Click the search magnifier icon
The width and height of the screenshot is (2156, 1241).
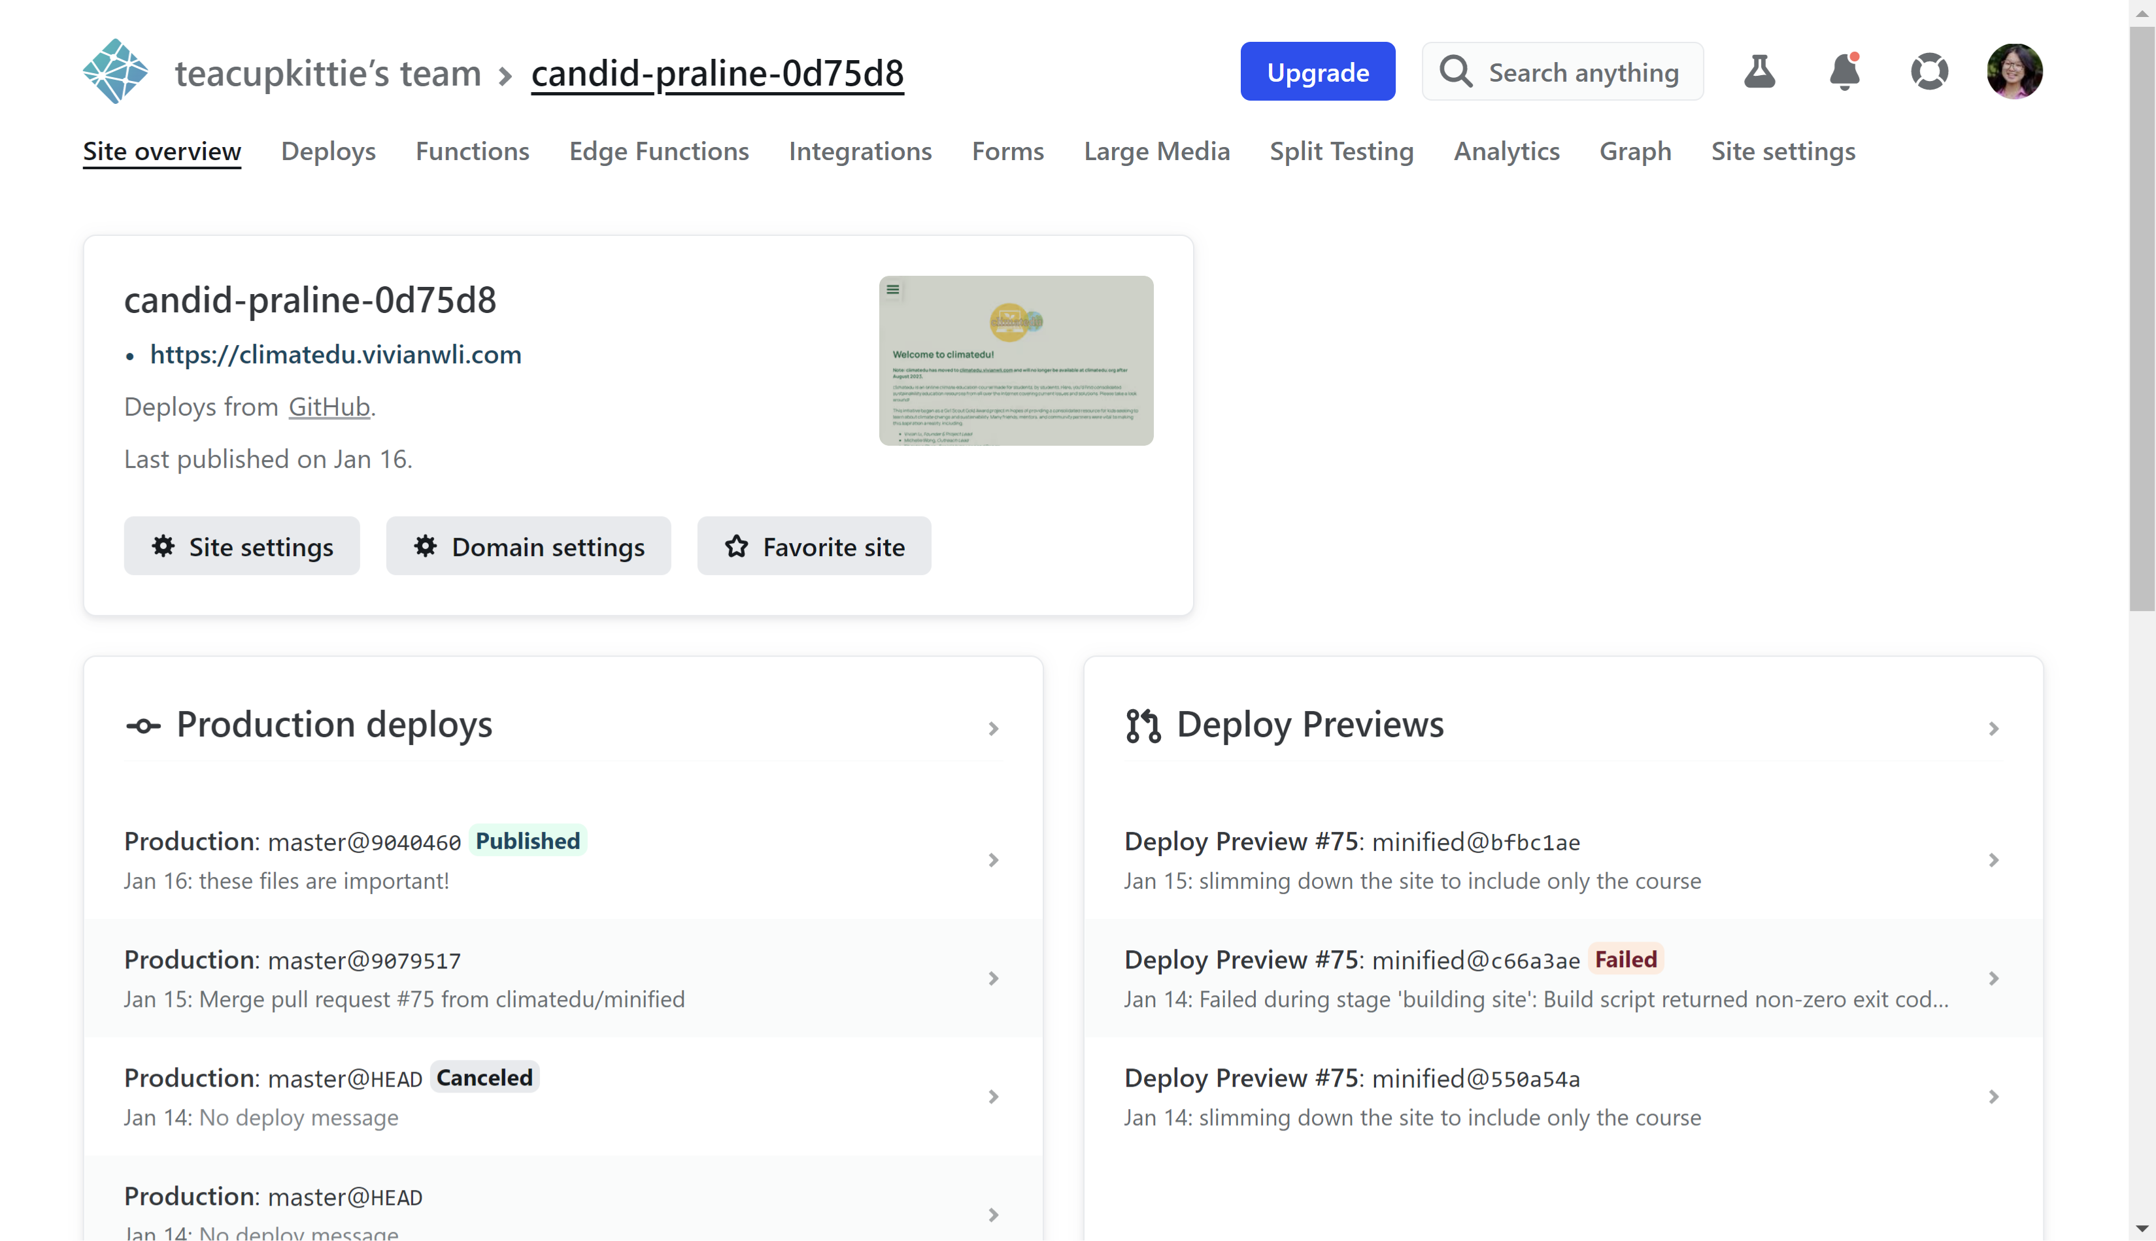(x=1457, y=72)
